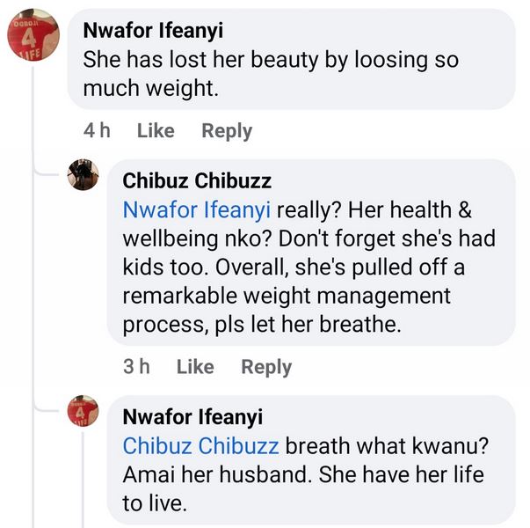The width and height of the screenshot is (530, 528).
Task: Click the "4 h" comment timestamp
Action: point(97,131)
